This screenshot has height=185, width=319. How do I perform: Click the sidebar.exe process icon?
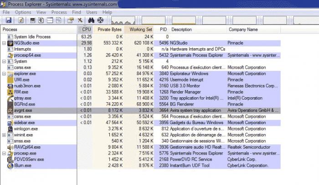[x=10, y=123]
